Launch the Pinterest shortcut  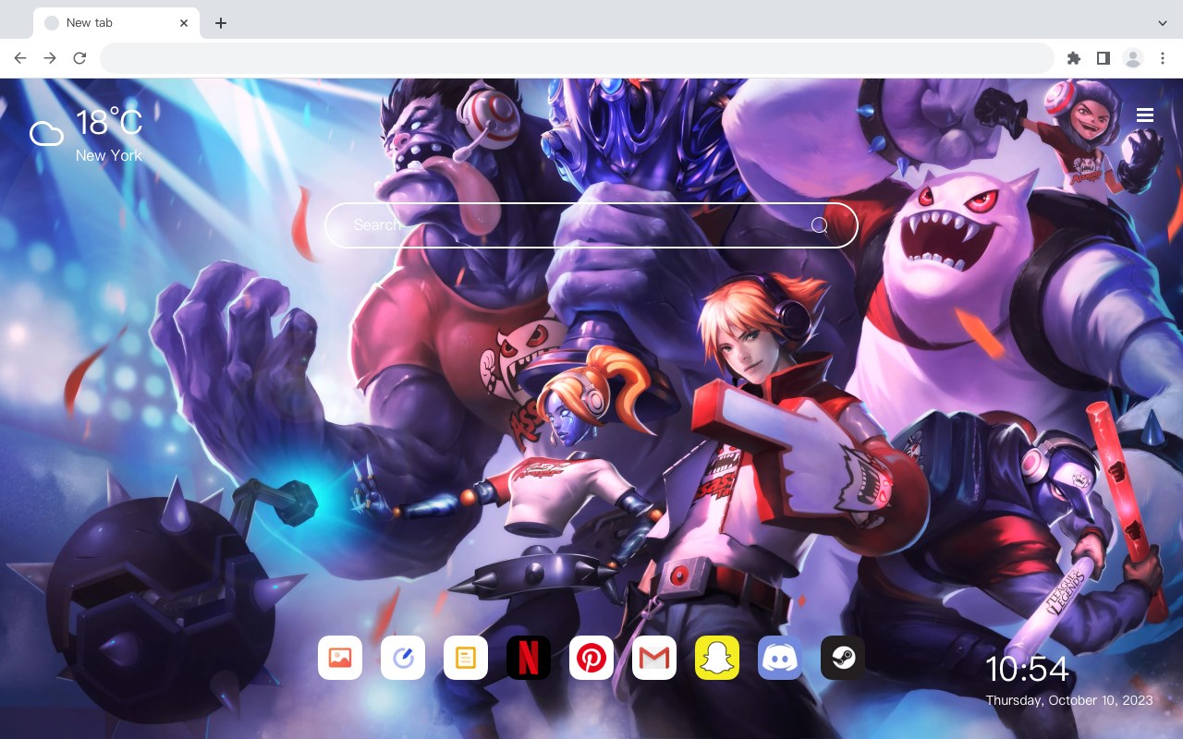coord(591,658)
